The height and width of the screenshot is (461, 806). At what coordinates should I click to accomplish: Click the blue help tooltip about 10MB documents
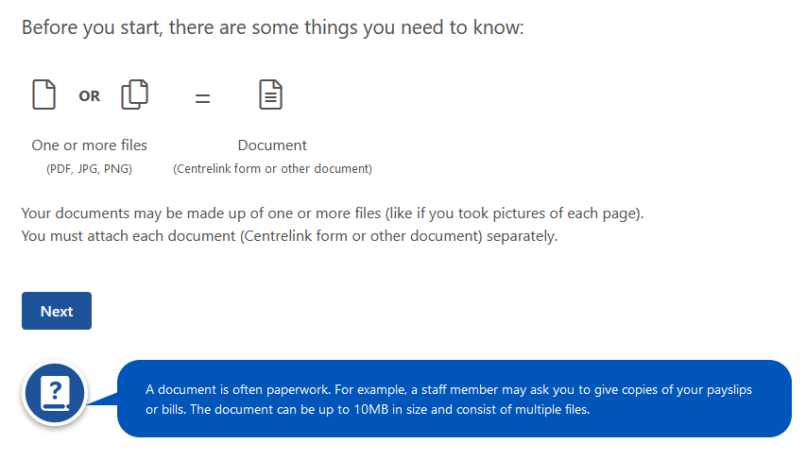click(x=454, y=399)
